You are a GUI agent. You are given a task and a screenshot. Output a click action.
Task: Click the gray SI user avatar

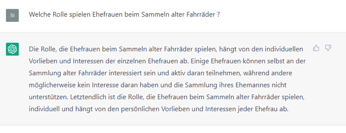[12, 15]
